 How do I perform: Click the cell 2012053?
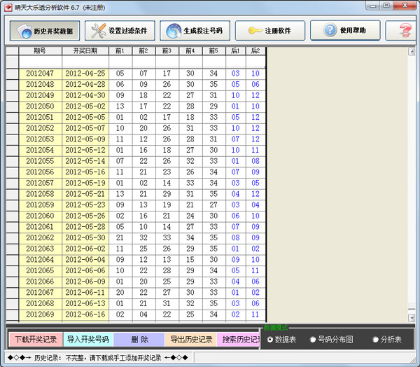pyautogui.click(x=40, y=139)
